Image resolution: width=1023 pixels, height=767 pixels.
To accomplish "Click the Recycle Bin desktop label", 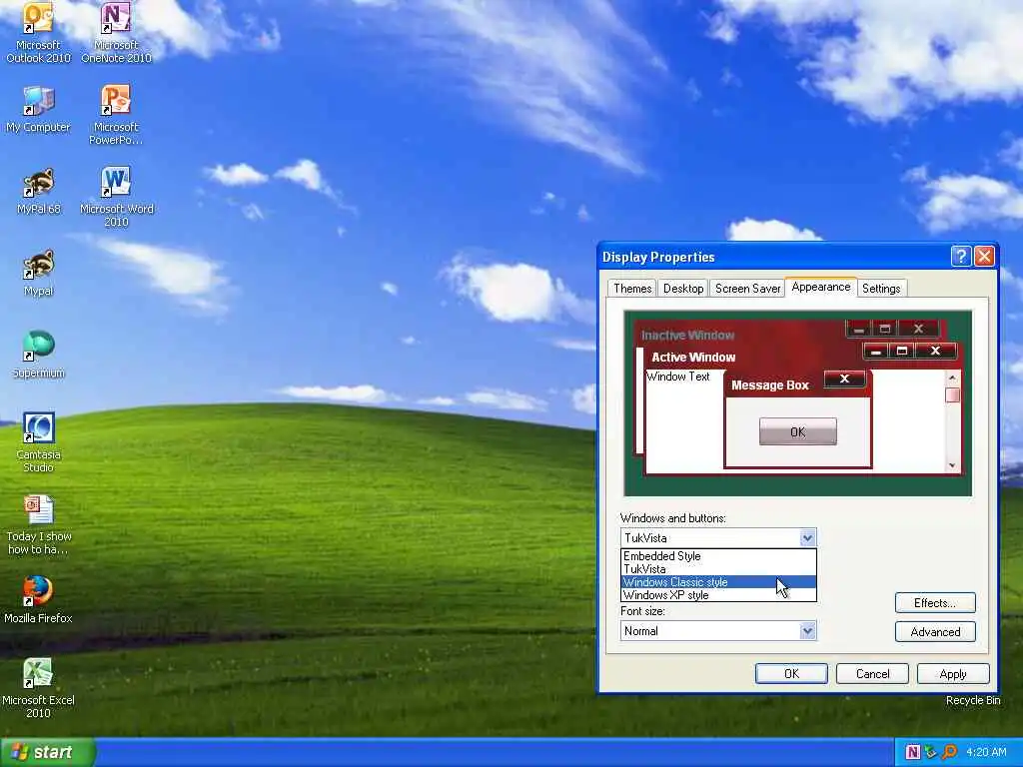I will [x=973, y=700].
